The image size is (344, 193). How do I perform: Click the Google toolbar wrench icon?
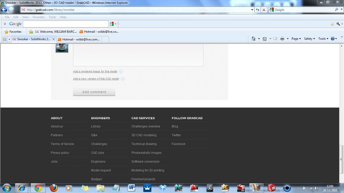tap(338, 24)
